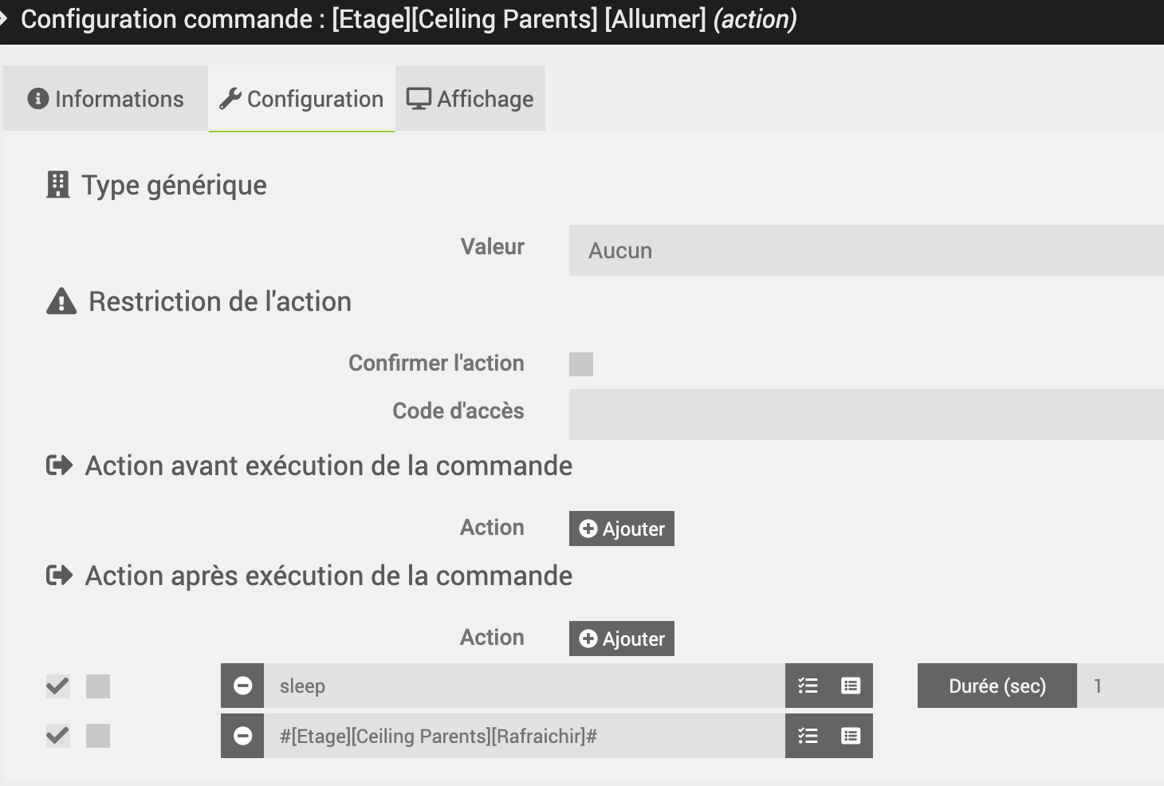The width and height of the screenshot is (1164, 786).
Task: Open keyword list icon on Rafraichir row
Action: (808, 736)
